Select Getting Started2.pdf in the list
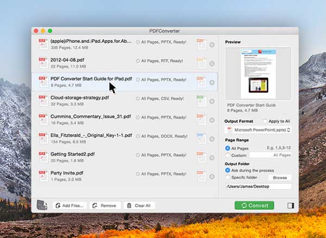 click(x=73, y=154)
